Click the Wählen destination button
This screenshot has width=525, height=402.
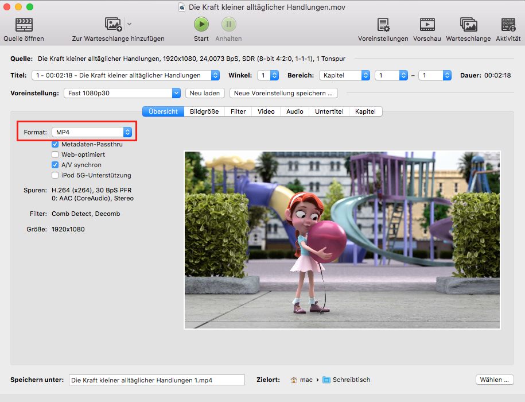[x=494, y=380]
